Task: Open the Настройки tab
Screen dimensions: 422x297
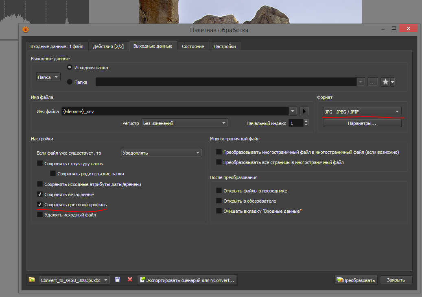Action: pyautogui.click(x=225, y=46)
